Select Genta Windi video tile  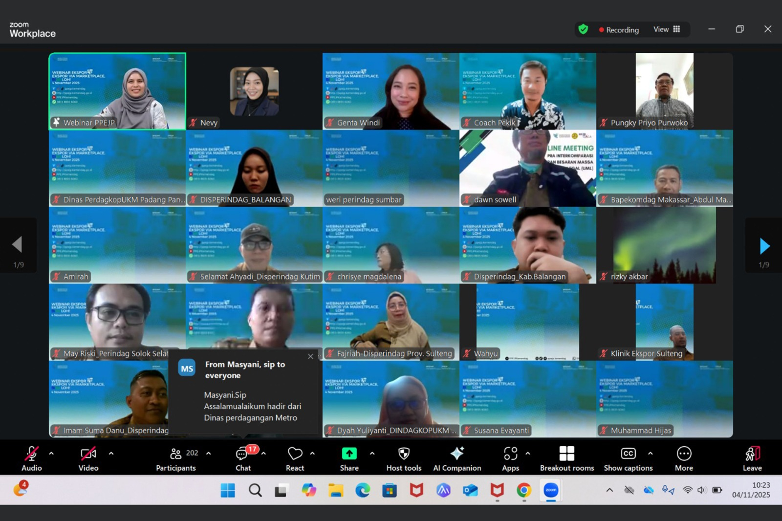click(391, 91)
